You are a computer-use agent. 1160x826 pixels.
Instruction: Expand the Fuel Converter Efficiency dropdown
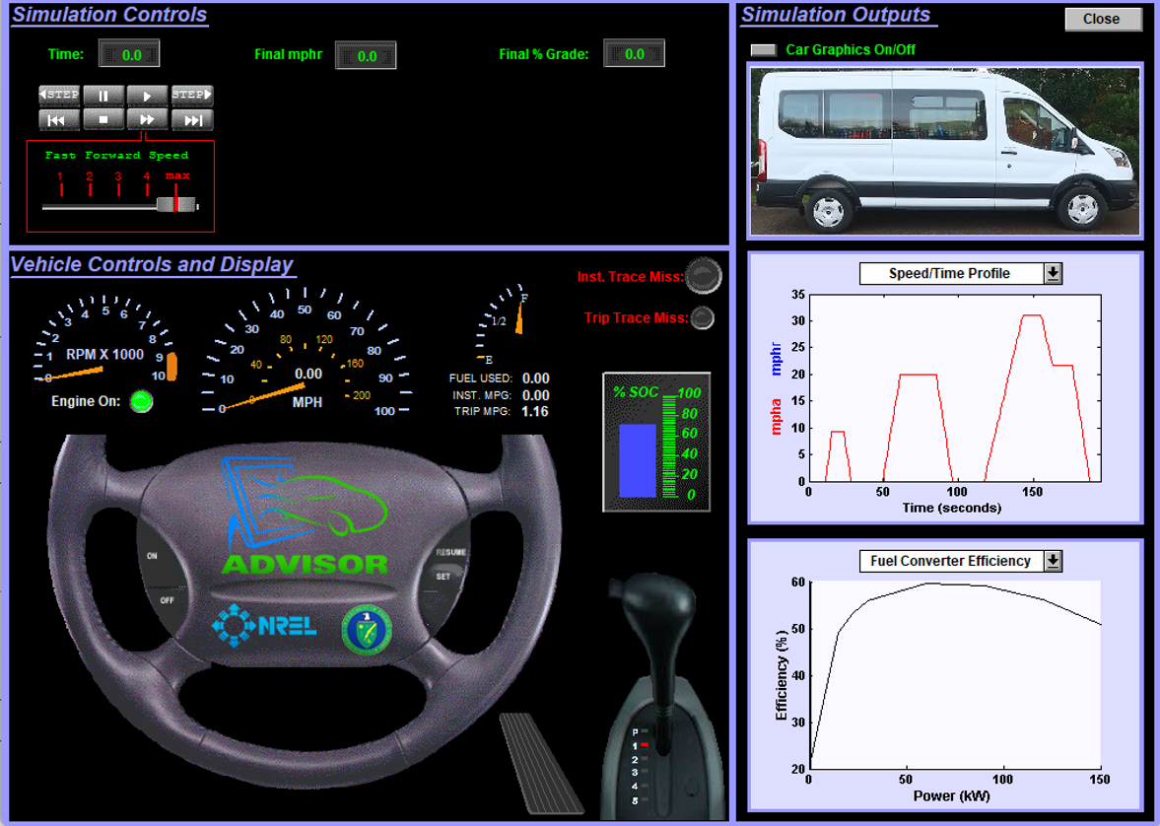point(1053,561)
